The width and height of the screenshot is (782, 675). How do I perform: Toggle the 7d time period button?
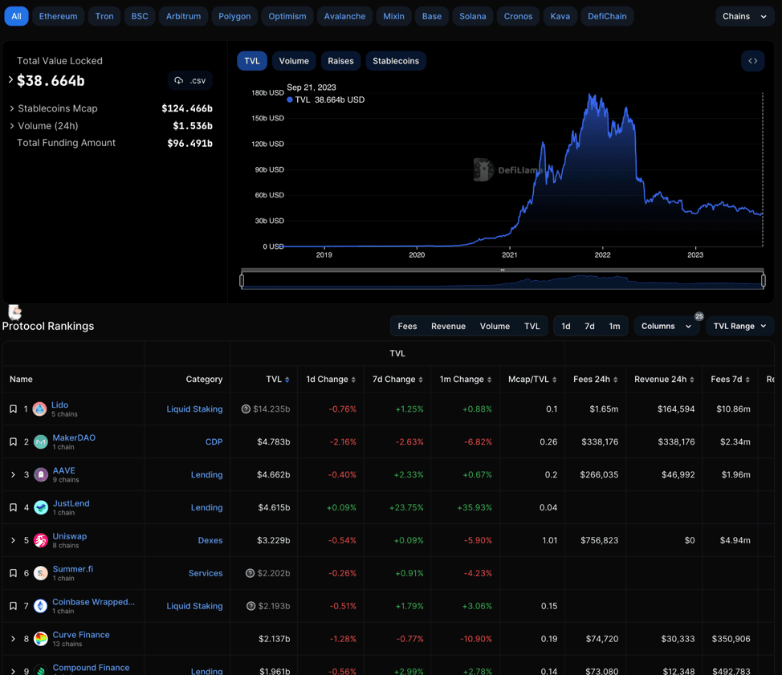[589, 326]
